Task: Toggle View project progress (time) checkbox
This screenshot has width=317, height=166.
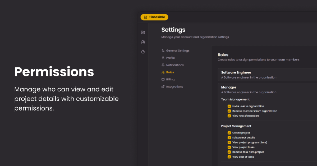Action: pos(229,142)
